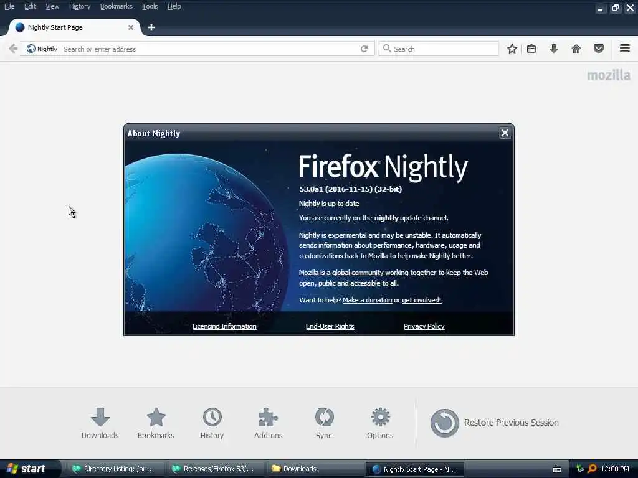Image resolution: width=638 pixels, height=478 pixels.
Task: Close the About Nightly dialog
Action: click(x=505, y=133)
